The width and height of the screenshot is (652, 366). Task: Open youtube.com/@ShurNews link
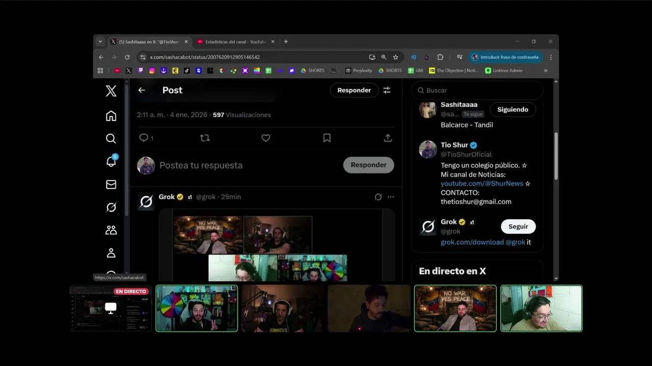tap(482, 184)
